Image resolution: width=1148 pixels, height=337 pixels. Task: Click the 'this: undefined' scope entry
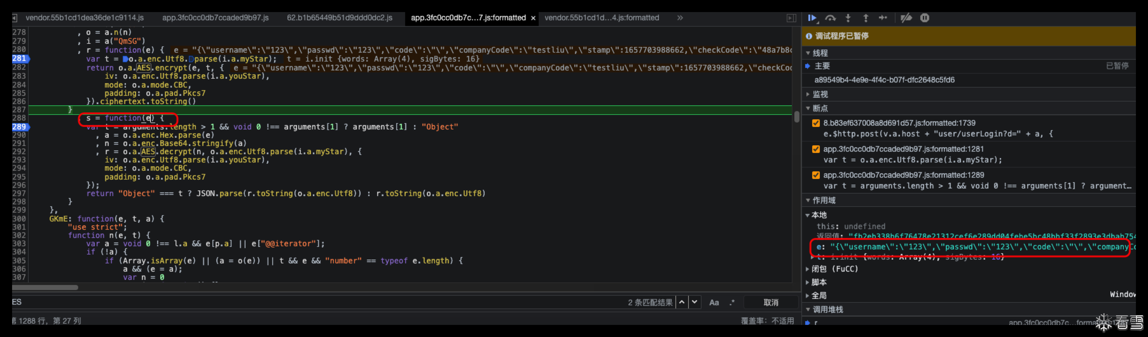(851, 226)
